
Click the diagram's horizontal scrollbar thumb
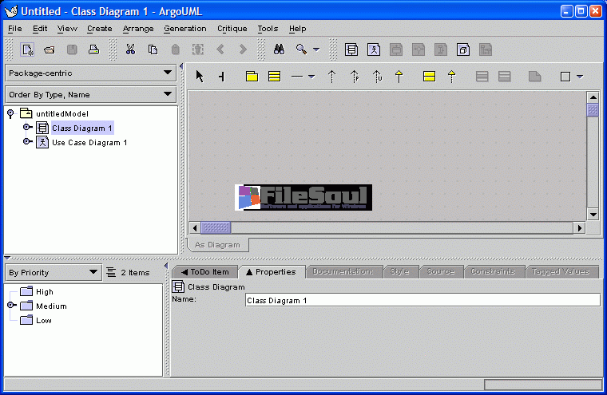click(215, 228)
